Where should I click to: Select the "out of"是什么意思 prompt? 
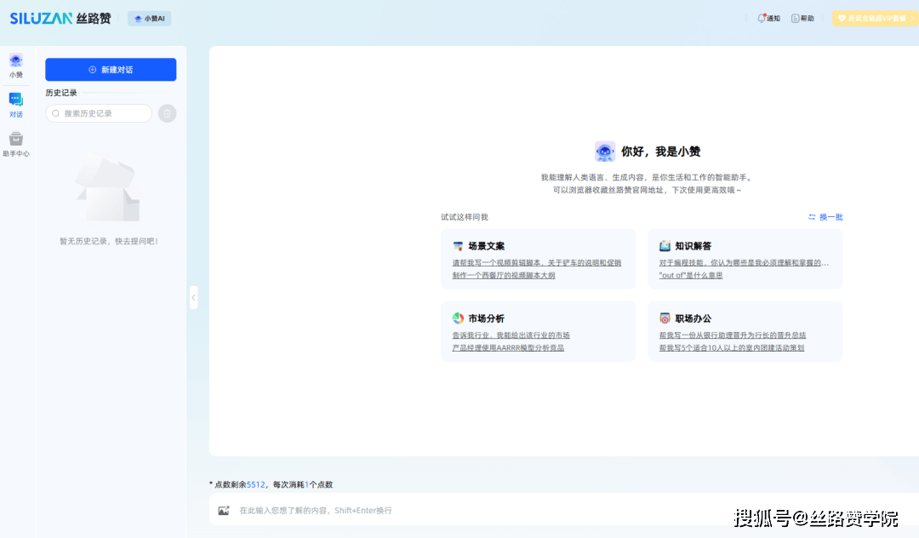(690, 276)
